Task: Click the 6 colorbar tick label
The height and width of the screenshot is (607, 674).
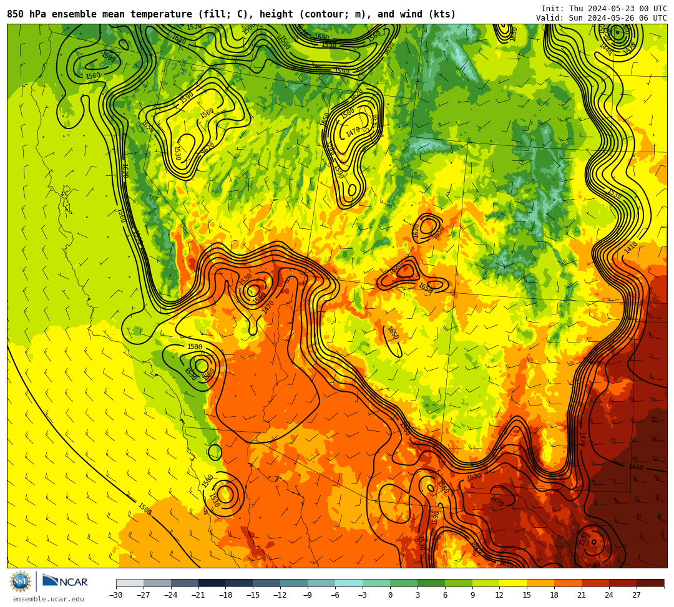Action: (445, 595)
